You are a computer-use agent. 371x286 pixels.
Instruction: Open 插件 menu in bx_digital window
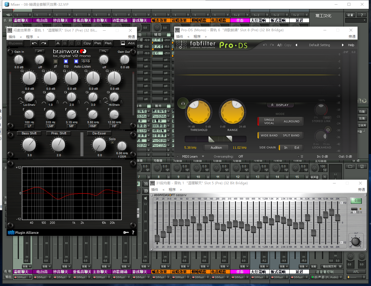click(x=12, y=37)
